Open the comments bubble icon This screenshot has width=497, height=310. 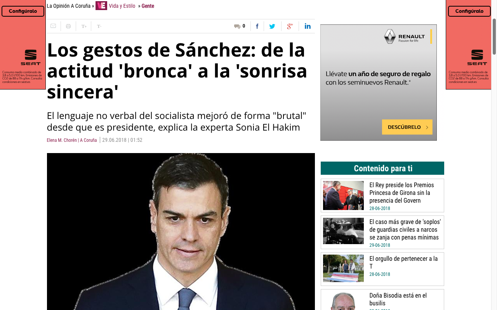237,26
